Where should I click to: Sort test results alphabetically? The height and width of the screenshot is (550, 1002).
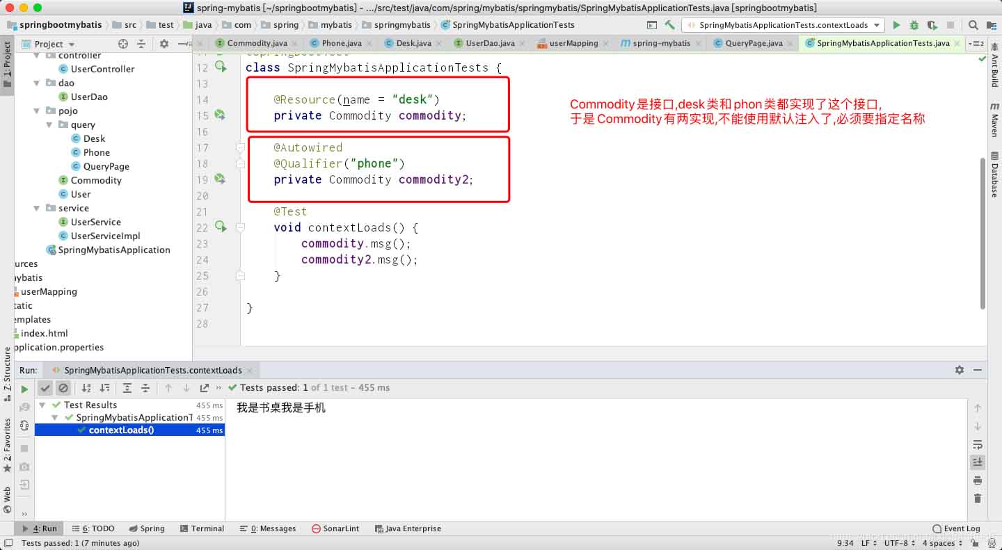[86, 388]
